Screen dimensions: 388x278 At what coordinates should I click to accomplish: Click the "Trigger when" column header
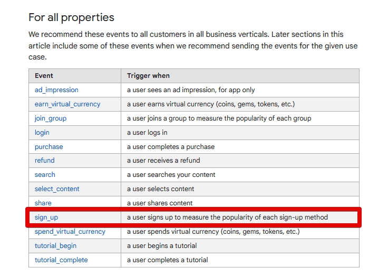pyautogui.click(x=148, y=76)
